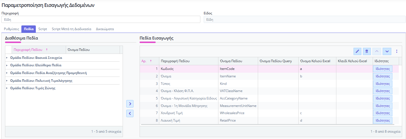Switch to the Ρυθμίσεις tab

[11, 29]
